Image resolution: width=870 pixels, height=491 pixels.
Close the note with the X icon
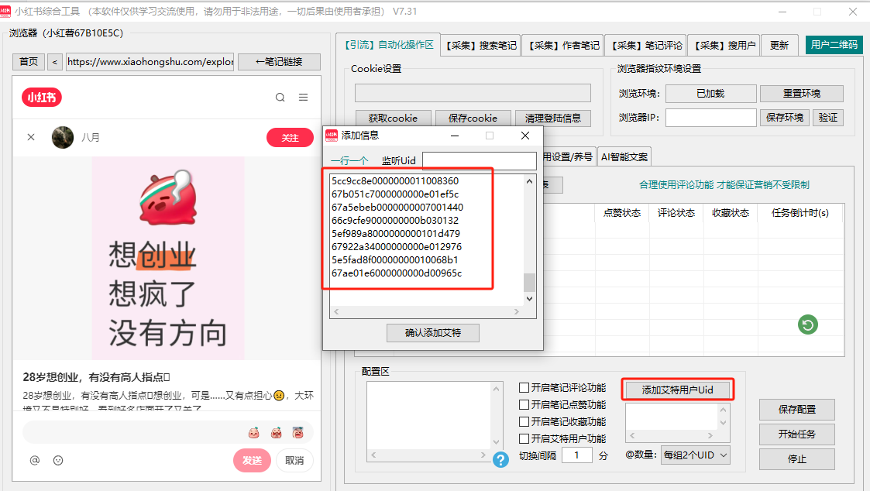pos(31,137)
